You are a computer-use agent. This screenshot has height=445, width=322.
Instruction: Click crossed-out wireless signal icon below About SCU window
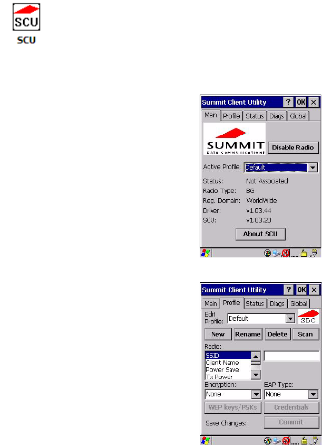(x=286, y=253)
